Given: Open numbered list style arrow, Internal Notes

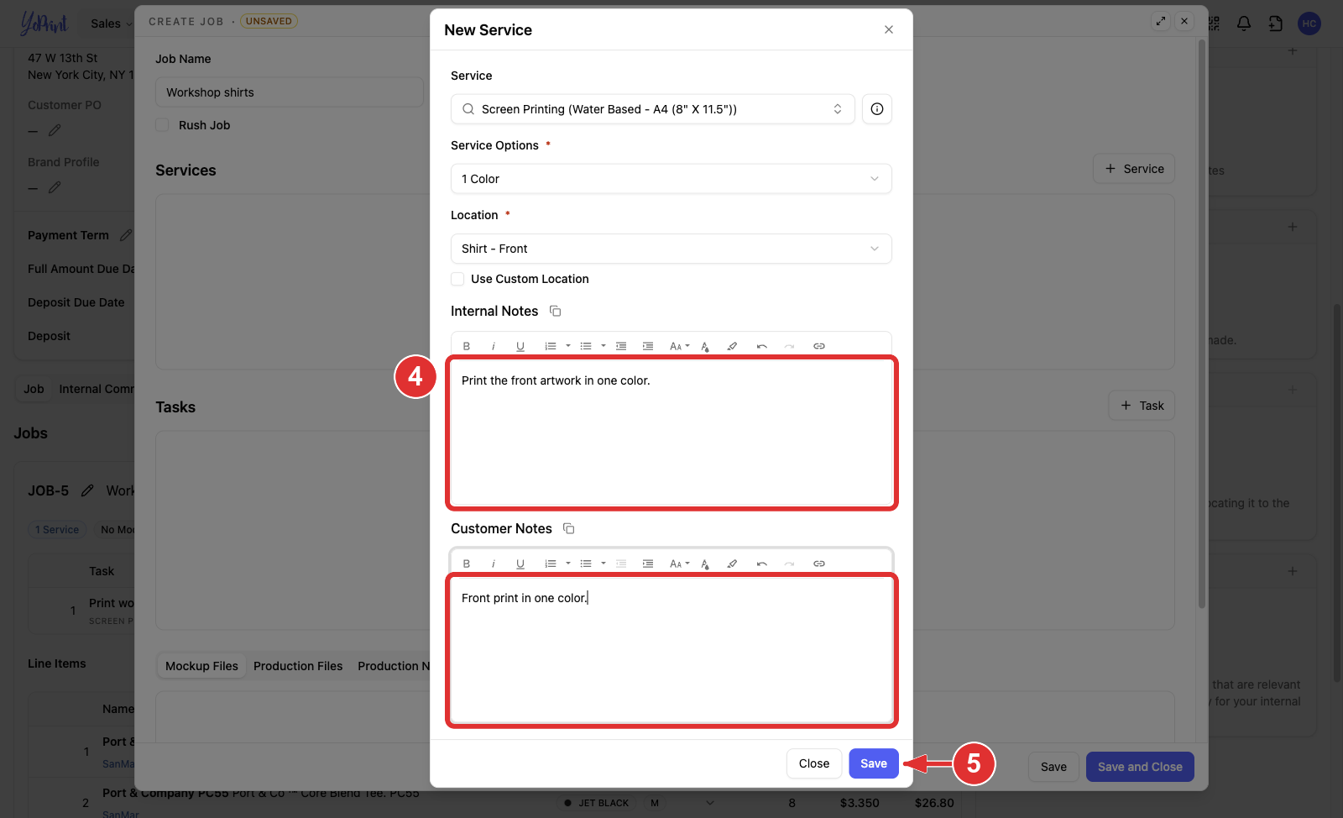Looking at the screenshot, I should point(568,346).
